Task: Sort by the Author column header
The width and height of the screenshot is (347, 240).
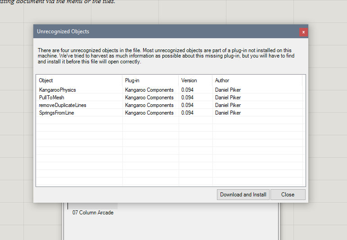Action: (x=257, y=80)
